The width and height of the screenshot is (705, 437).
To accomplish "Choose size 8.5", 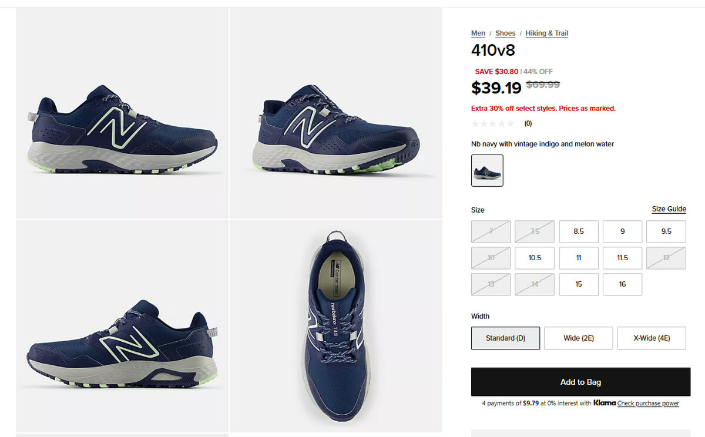I will (x=579, y=231).
